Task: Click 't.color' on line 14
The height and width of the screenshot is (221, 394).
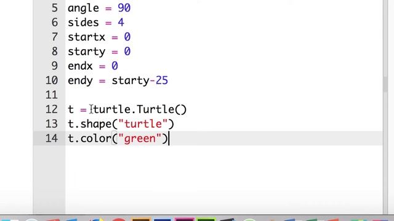Action: pos(89,139)
